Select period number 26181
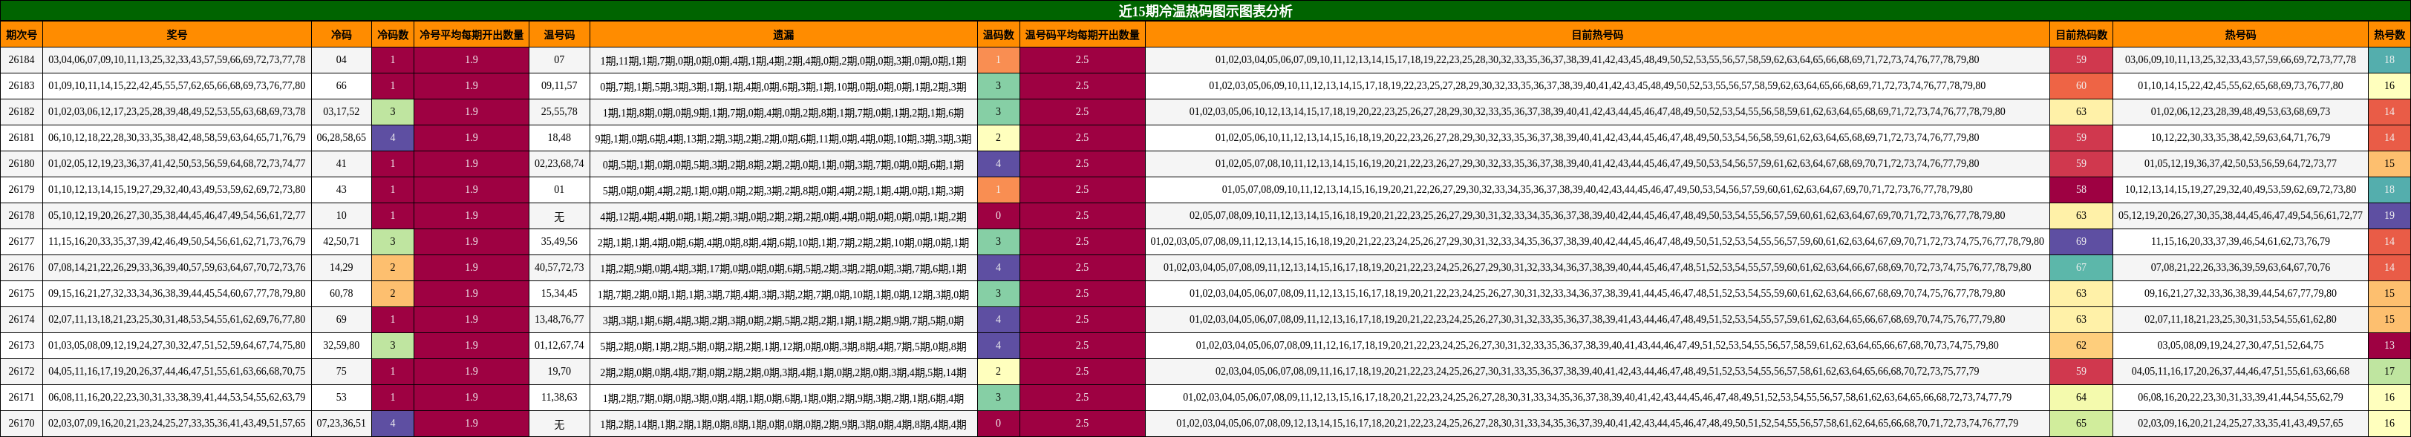Image resolution: width=2411 pixels, height=437 pixels. (x=22, y=137)
